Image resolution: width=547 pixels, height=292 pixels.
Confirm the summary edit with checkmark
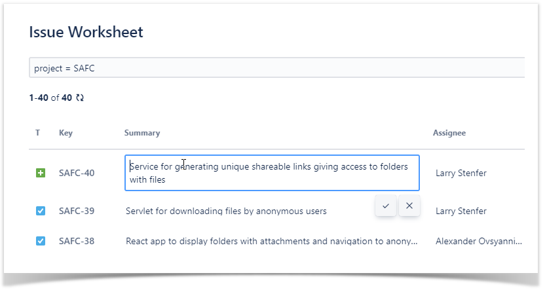tap(386, 206)
